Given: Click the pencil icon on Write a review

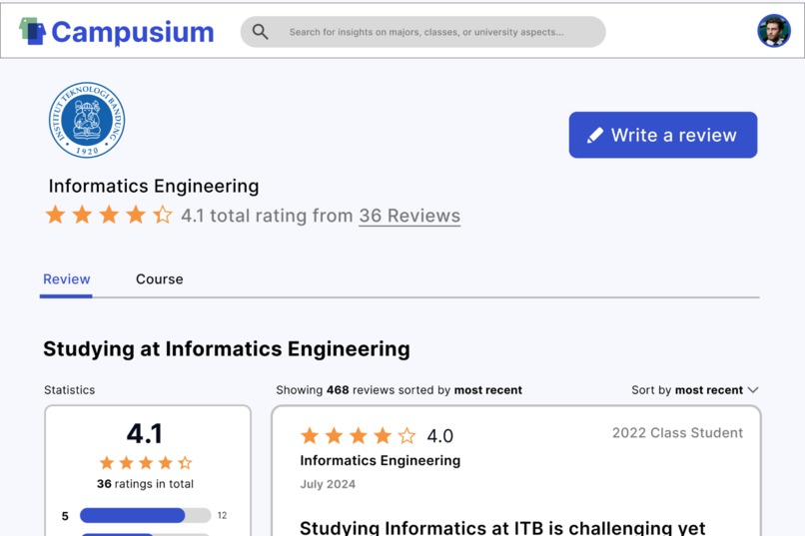Looking at the screenshot, I should 595,136.
